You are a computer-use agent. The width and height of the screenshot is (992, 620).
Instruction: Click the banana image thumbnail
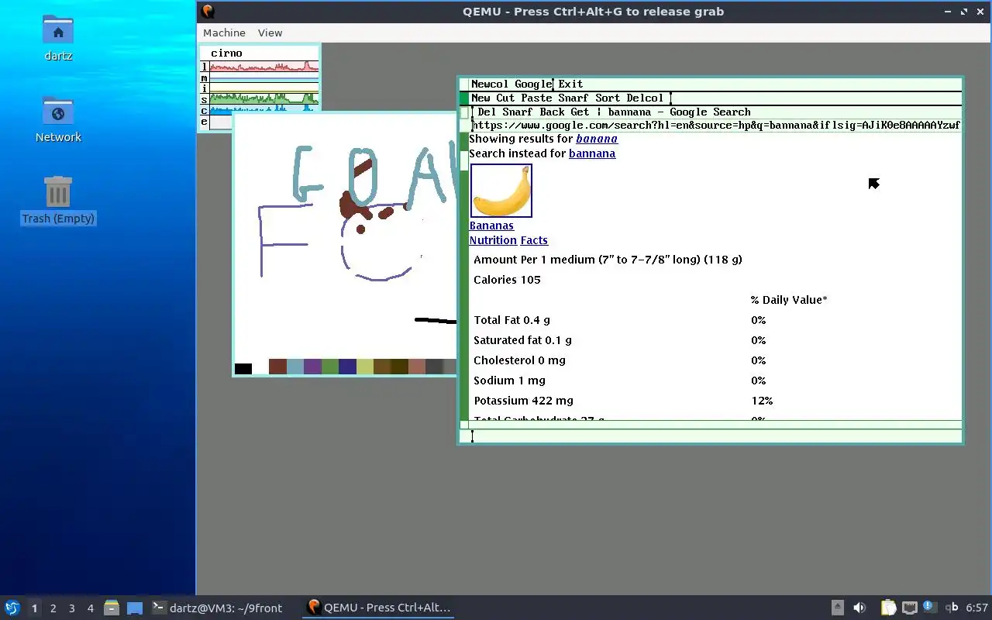[501, 191]
